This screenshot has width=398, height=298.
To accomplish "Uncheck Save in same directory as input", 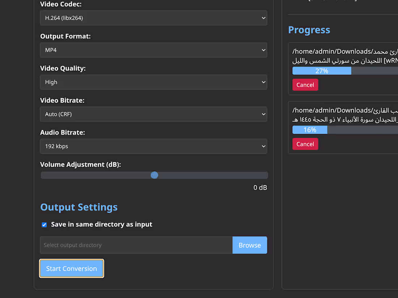I will click(44, 224).
